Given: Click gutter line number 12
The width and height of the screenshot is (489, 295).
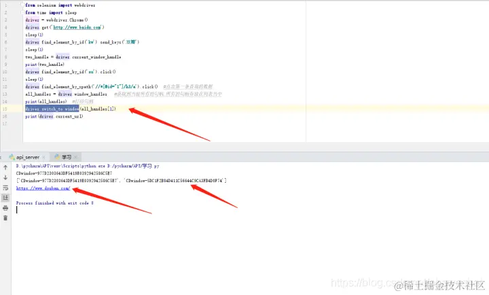Looking at the screenshot, I should pyautogui.click(x=5, y=87).
